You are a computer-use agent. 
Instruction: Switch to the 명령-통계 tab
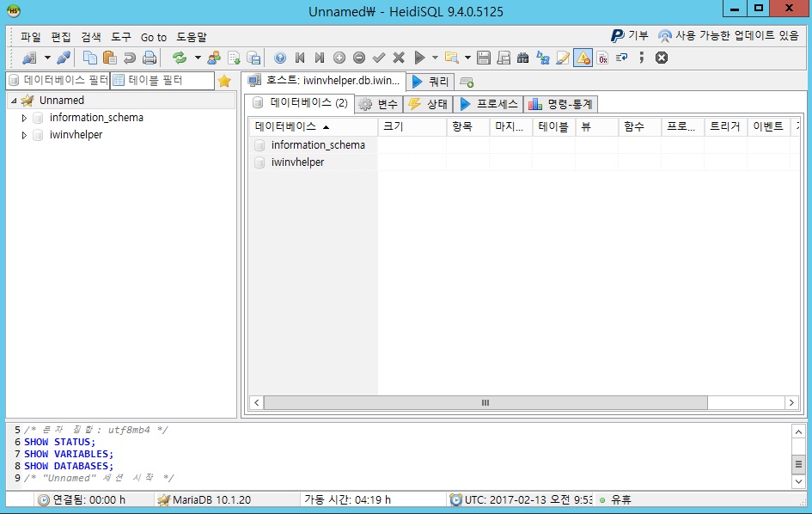pyautogui.click(x=560, y=104)
